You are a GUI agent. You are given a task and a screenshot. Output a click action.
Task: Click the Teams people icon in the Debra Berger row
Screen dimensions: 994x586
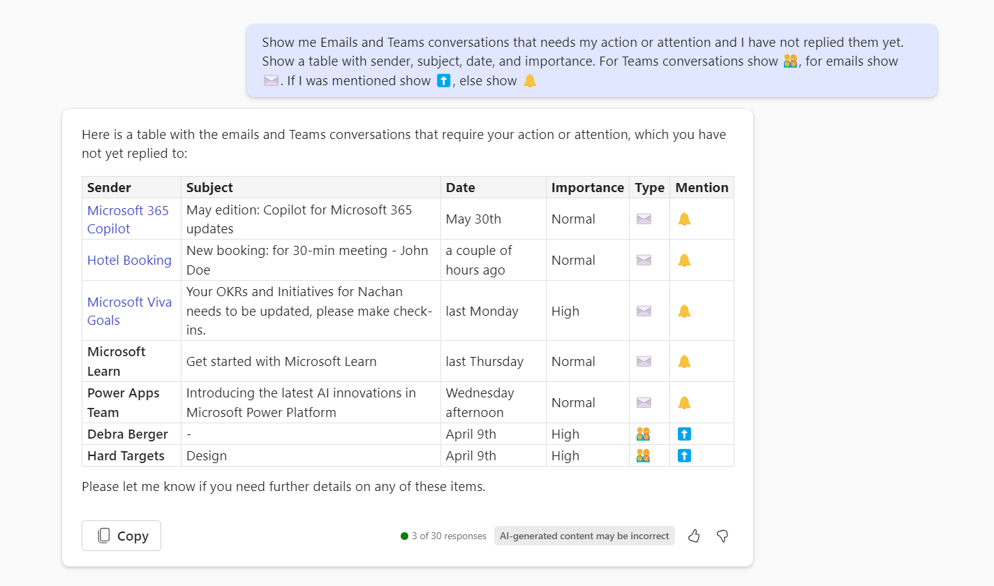tap(644, 434)
